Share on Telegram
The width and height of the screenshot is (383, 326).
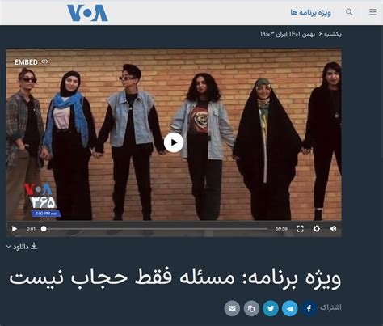pyautogui.click(x=290, y=308)
